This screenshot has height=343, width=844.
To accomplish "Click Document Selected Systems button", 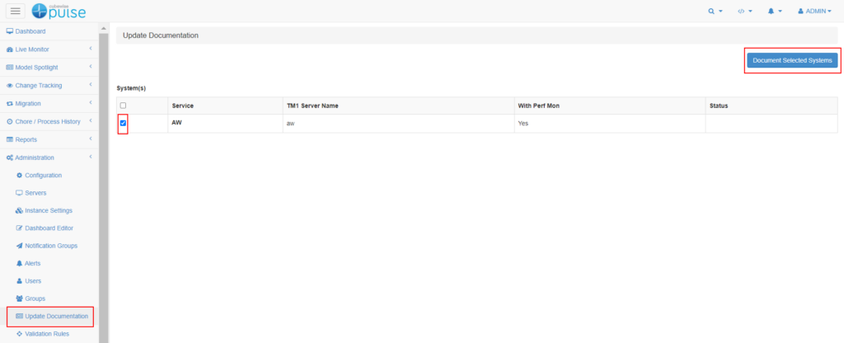I will click(x=793, y=60).
